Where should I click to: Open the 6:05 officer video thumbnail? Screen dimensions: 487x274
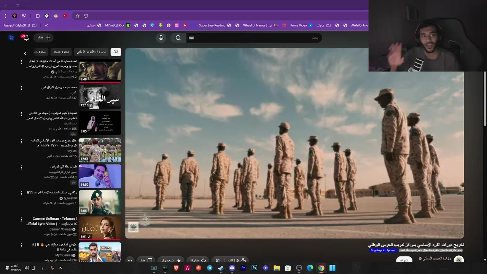click(x=100, y=202)
